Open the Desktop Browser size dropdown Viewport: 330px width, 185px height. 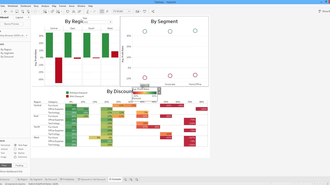tap(27, 35)
